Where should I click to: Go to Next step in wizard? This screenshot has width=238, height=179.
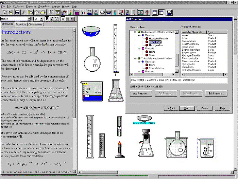coord(187,108)
